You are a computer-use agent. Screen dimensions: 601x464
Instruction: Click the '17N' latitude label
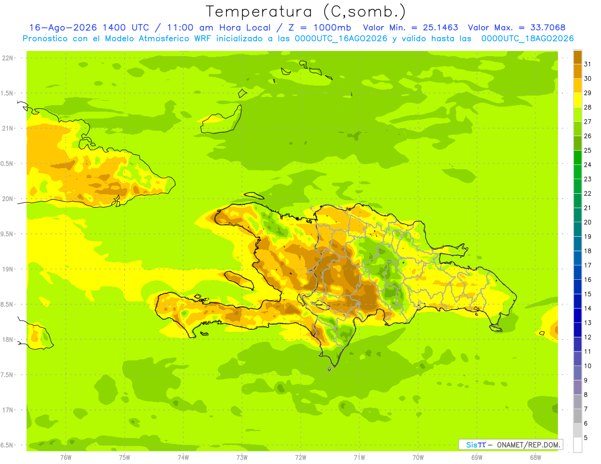(8, 410)
